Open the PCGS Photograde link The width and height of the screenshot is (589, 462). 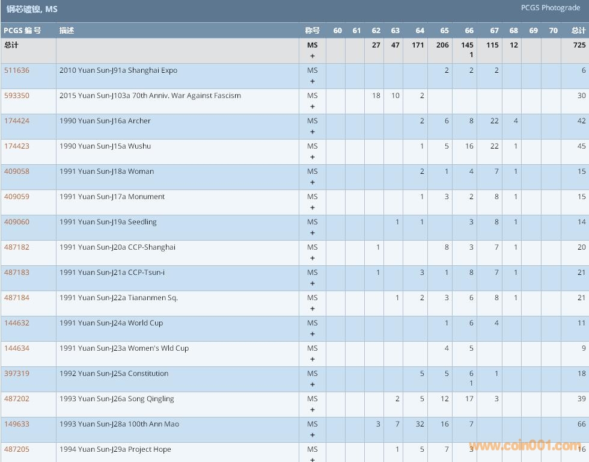551,8
